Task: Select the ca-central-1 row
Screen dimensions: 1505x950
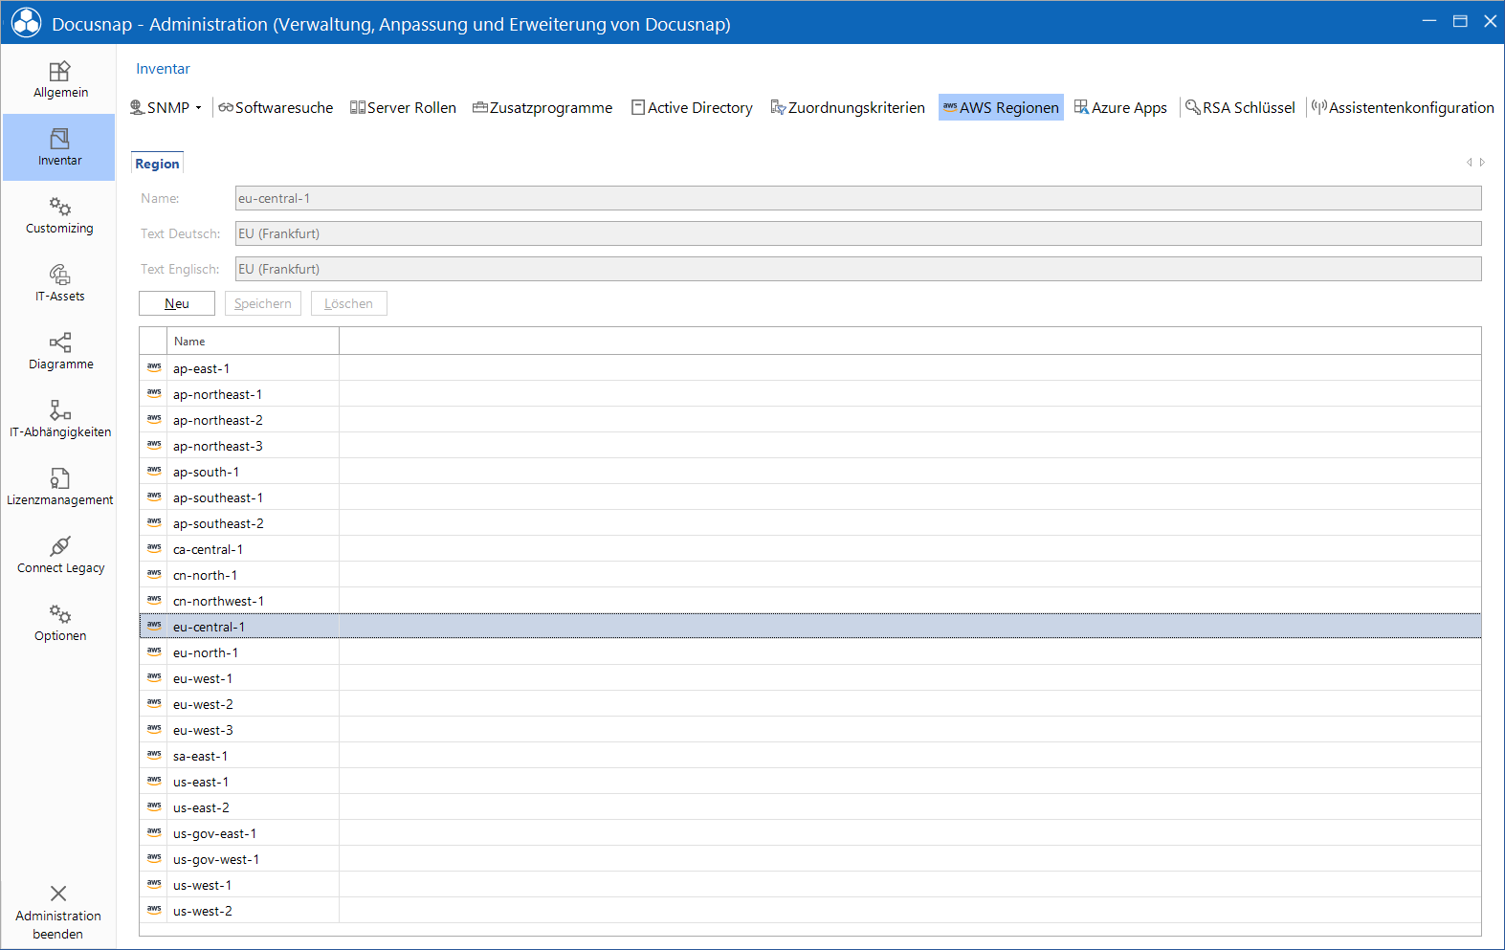Action: (810, 549)
